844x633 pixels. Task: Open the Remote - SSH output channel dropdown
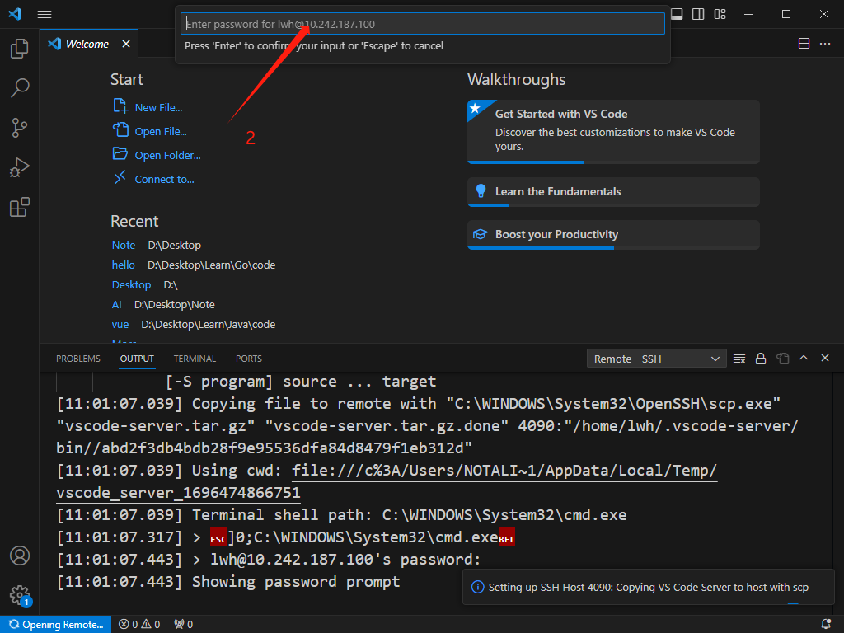pos(656,359)
